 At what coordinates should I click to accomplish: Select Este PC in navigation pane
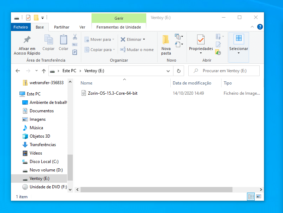click(30, 94)
